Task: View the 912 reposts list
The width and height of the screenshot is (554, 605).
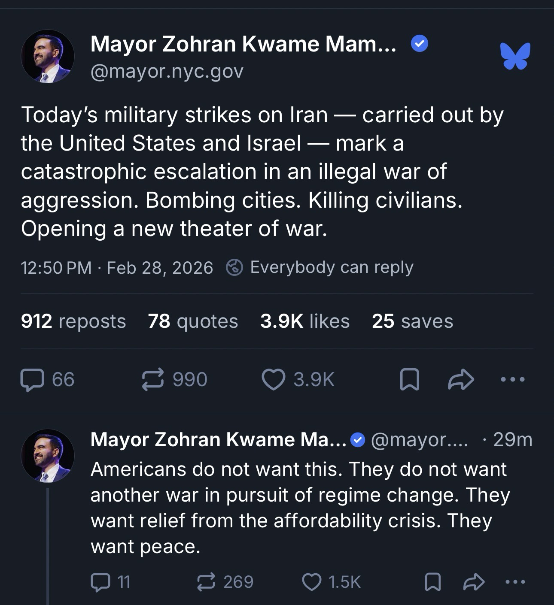Action: [73, 321]
